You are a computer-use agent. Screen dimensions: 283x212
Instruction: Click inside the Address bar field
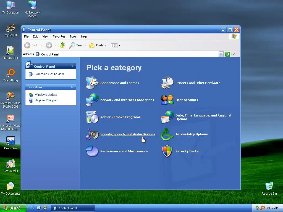point(127,54)
